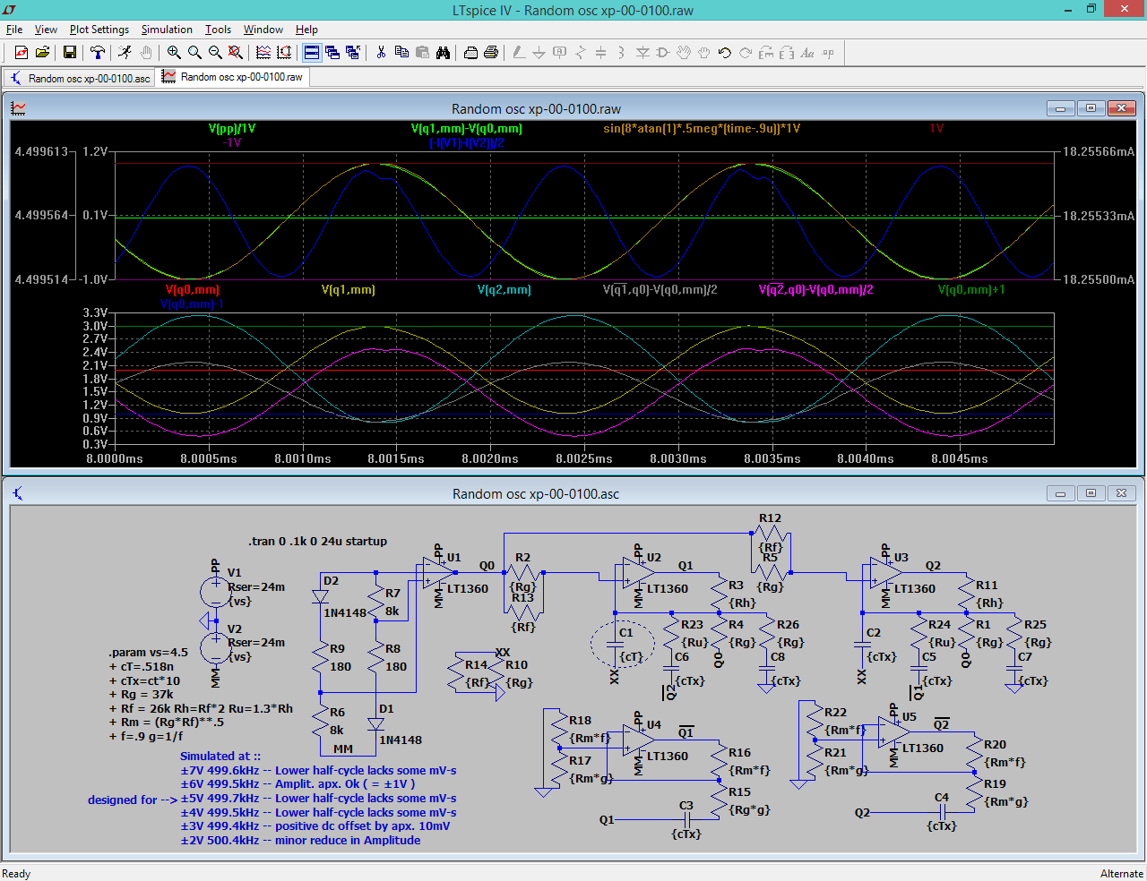Click the Paste clipboard icon
The image size is (1147, 881).
tap(422, 53)
